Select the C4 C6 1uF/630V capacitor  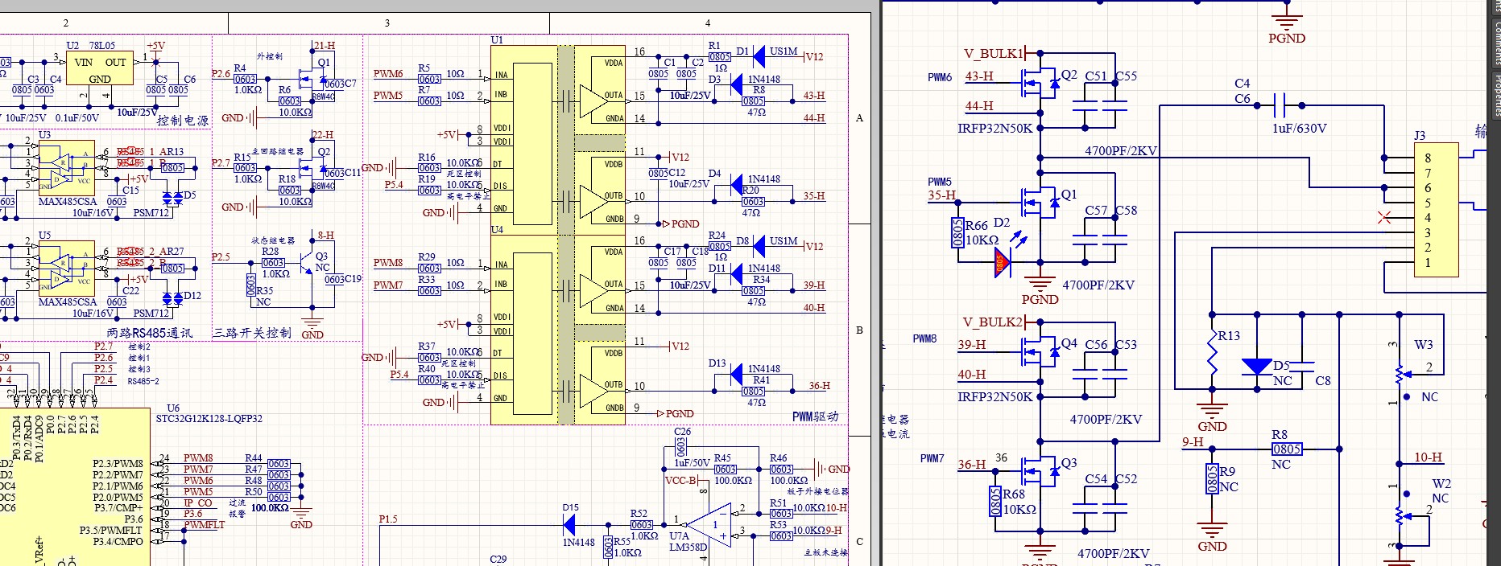(x=1280, y=105)
